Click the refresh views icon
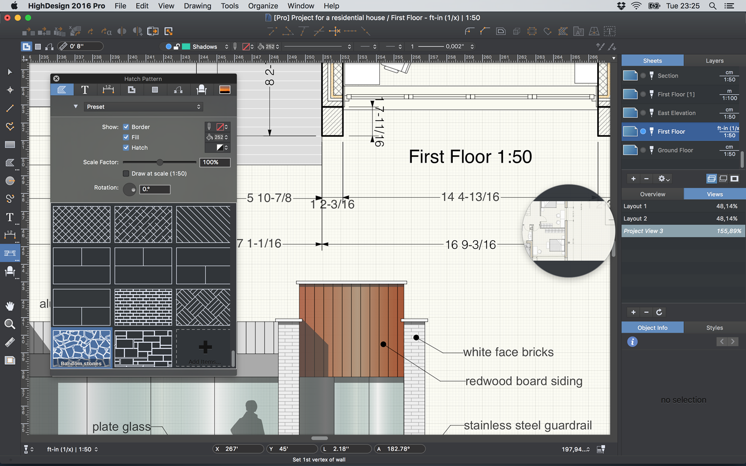 [659, 312]
